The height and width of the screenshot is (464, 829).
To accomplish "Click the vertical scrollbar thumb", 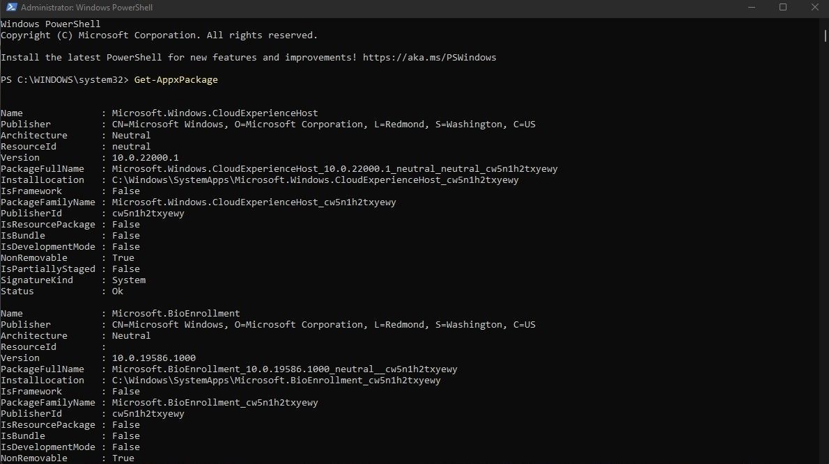I will pyautogui.click(x=824, y=31).
